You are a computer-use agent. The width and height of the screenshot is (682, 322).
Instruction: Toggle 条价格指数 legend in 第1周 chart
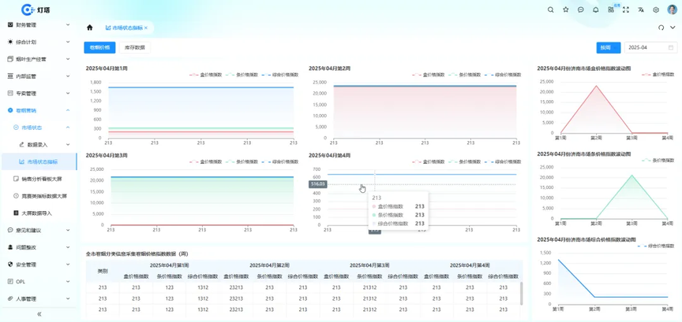(242, 75)
